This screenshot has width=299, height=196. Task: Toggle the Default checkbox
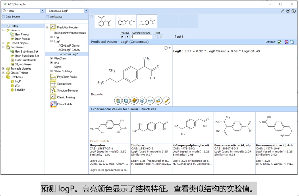click(279, 42)
